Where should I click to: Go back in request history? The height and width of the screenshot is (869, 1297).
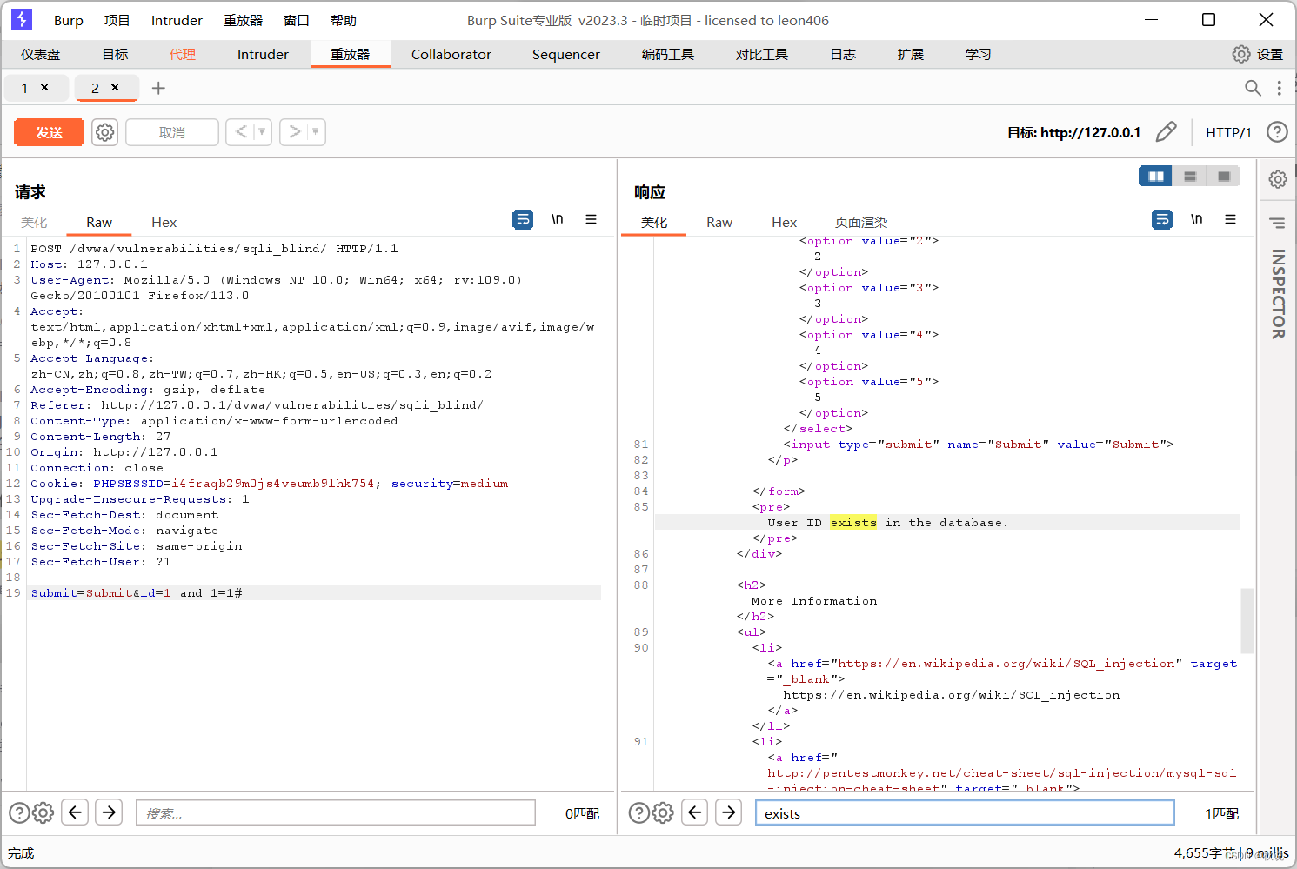241,132
